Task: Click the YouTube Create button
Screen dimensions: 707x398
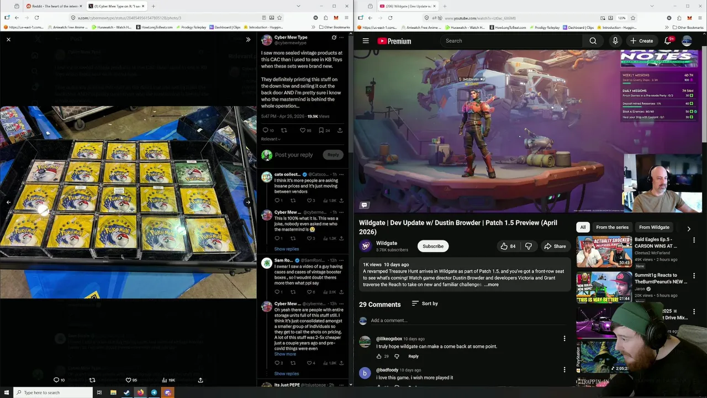Action: (x=641, y=41)
